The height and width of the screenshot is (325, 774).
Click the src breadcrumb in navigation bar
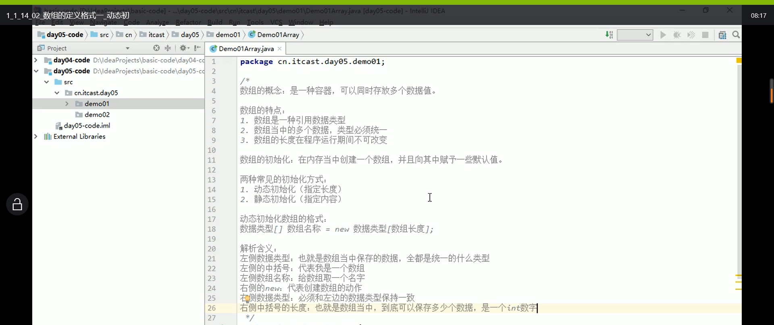click(x=100, y=35)
